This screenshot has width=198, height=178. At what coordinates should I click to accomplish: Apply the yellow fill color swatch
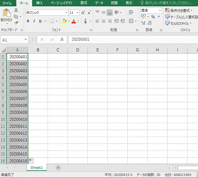[64, 21]
